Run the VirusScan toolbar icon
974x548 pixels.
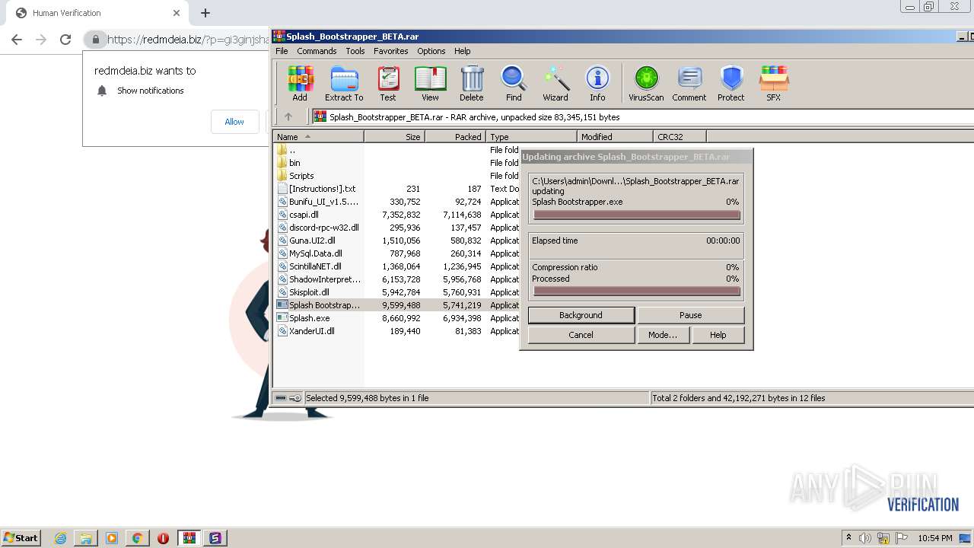pos(646,83)
